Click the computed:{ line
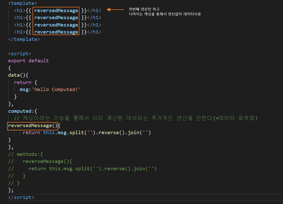This screenshot has width=283, height=204. 22,111
